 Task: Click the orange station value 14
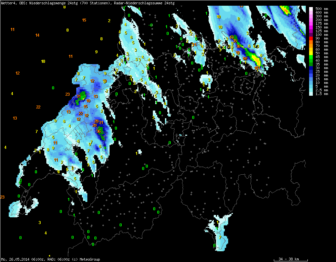click(x=37, y=35)
